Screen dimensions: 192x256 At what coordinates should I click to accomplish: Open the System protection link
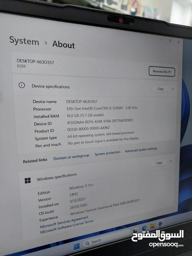(107, 153)
